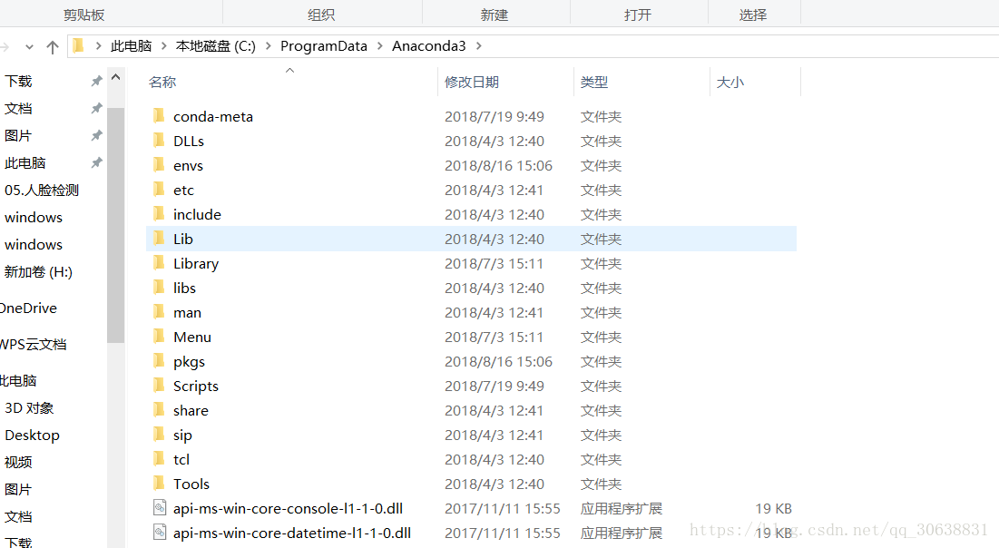
Task: Click the include folder icon
Action: pyautogui.click(x=159, y=214)
